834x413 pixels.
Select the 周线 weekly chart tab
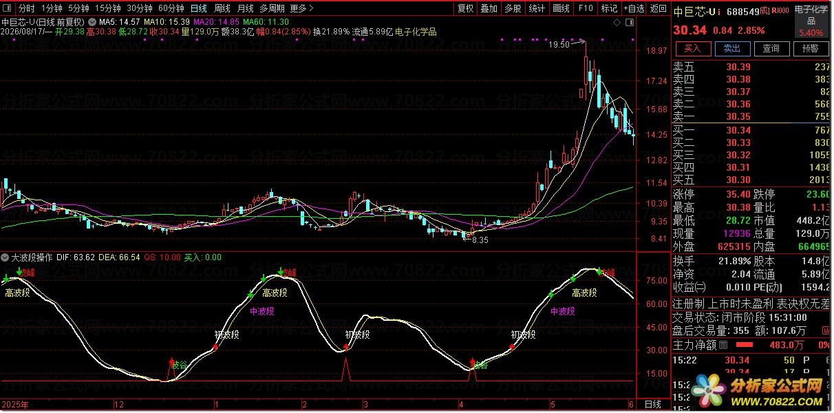pos(222,9)
